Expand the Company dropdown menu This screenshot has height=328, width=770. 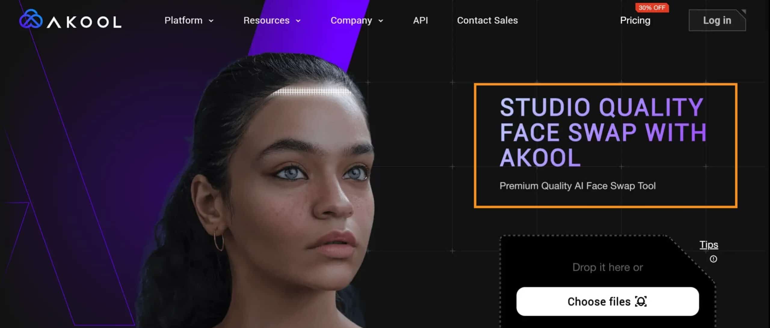(357, 21)
